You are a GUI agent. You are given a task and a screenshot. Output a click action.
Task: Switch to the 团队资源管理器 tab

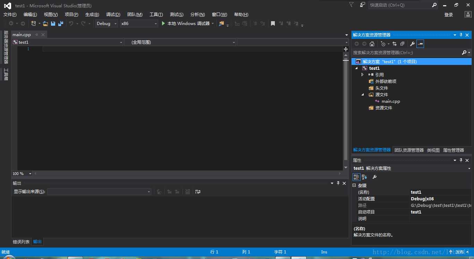(409, 150)
